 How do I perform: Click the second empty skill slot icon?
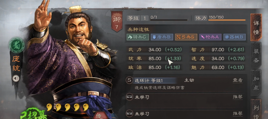pyautogui.click(x=129, y=113)
